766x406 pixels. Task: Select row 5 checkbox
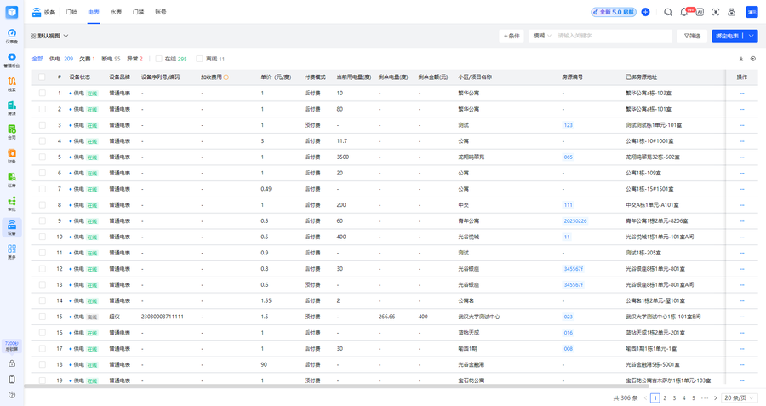tap(42, 157)
